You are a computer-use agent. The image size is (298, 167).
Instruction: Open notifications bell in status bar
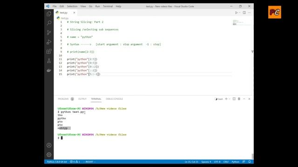pos(250,161)
